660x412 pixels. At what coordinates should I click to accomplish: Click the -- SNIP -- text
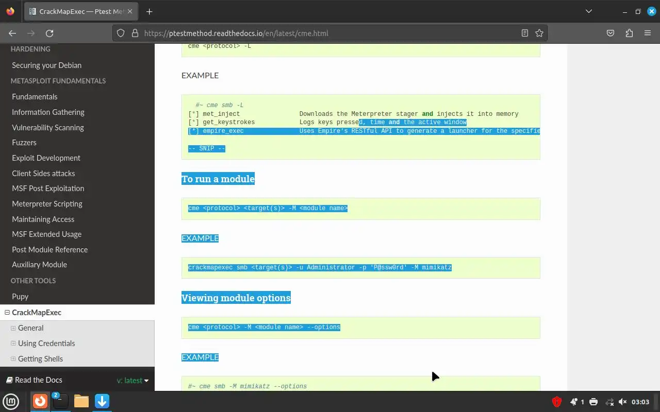click(207, 149)
